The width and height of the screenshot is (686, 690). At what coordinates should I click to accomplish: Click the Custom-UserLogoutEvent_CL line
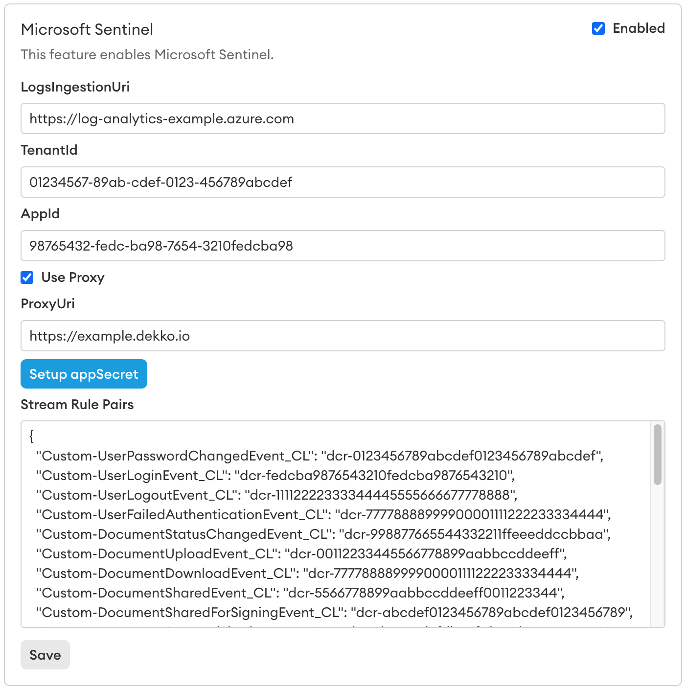tap(277, 495)
